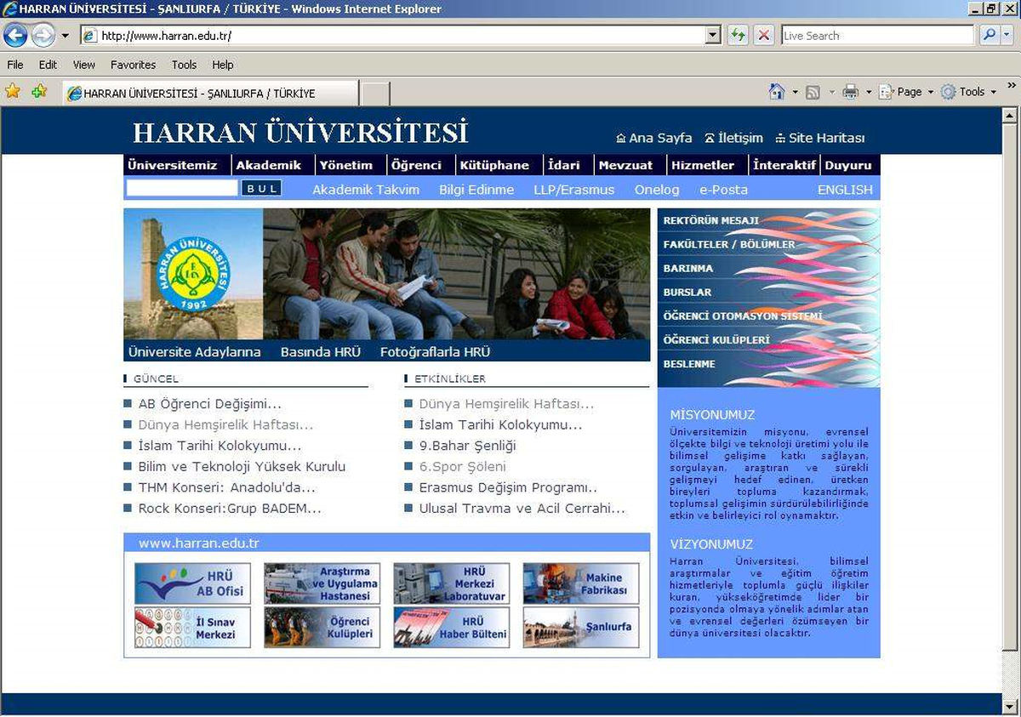Click the HRÜ AB Ofisi banner

click(x=192, y=583)
